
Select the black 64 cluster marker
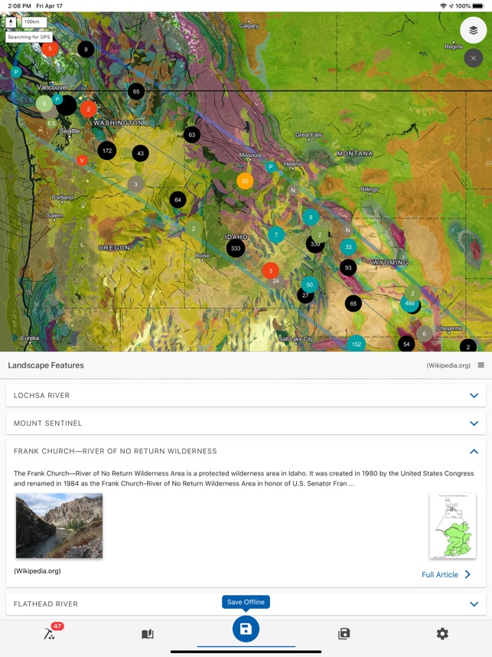[x=178, y=199]
